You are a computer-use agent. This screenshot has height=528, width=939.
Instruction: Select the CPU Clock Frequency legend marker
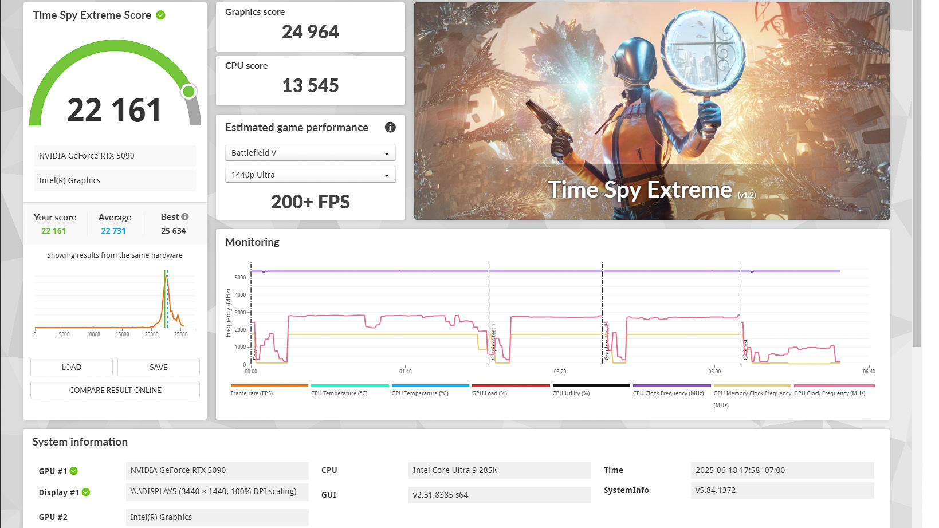(671, 385)
